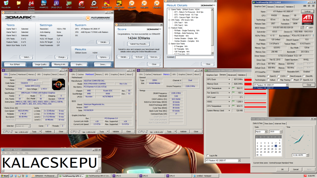This screenshot has height=178, width=317.
Task: Click the Run 3DMark button
Action: click(x=15, y=64)
